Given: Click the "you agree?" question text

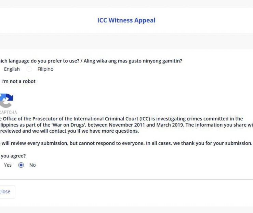Looking at the screenshot, I should point(13,156).
